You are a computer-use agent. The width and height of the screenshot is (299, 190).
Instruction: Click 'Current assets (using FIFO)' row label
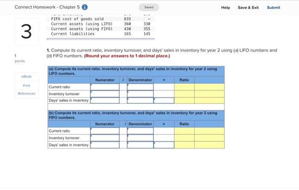82,29
